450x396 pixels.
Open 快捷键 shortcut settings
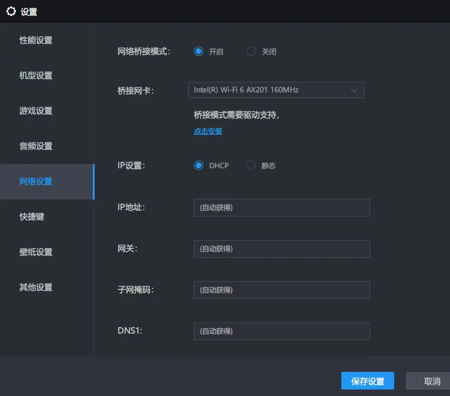click(x=32, y=217)
